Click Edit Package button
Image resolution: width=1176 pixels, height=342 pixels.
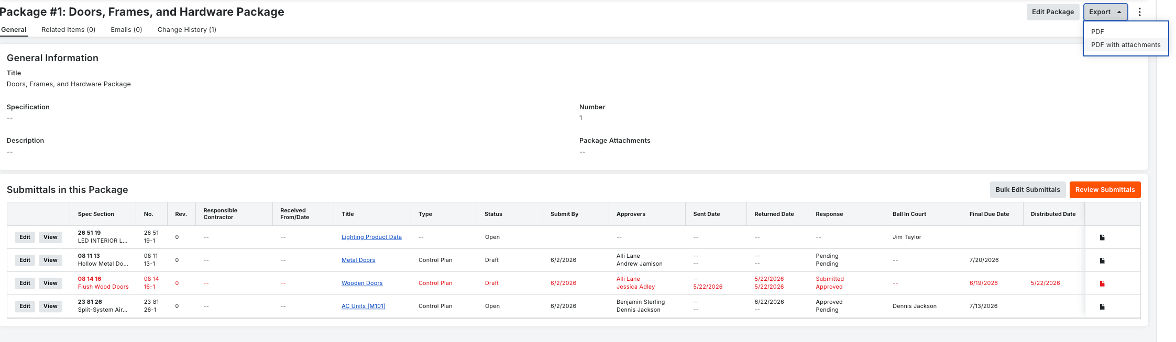point(1053,12)
